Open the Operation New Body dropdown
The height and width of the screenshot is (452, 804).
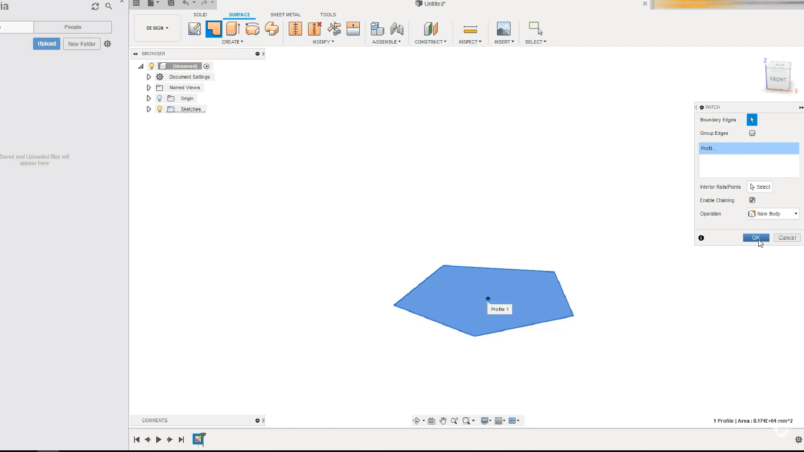point(773,214)
